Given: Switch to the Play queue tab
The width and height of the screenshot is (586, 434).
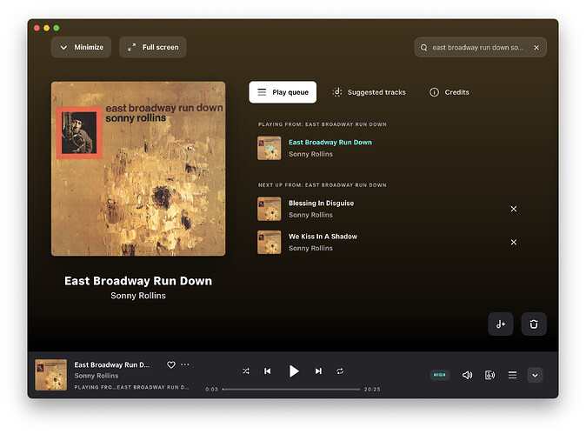Looking at the screenshot, I should pos(283,92).
